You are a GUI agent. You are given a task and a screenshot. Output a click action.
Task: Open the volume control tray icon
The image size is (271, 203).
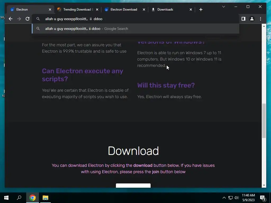pyautogui.click(x=237, y=198)
